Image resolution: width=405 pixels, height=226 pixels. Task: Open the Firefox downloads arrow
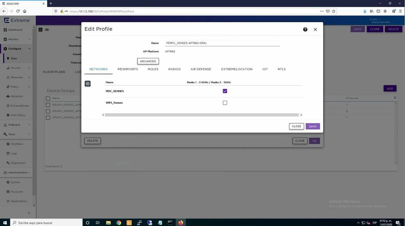[x=365, y=11]
